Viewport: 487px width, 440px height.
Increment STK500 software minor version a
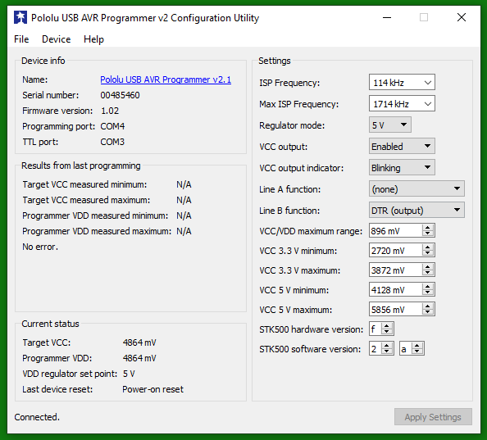pos(417,346)
